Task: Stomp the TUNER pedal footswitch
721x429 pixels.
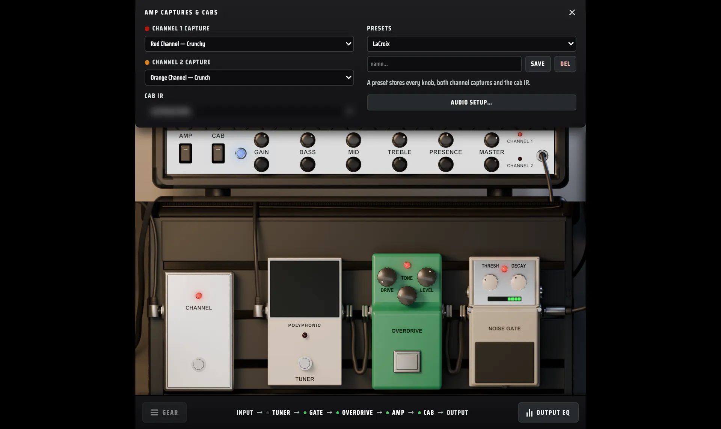Action: coord(305,363)
